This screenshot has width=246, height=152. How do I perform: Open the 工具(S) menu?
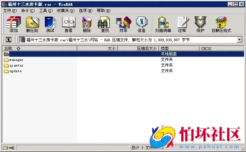click(x=46, y=11)
